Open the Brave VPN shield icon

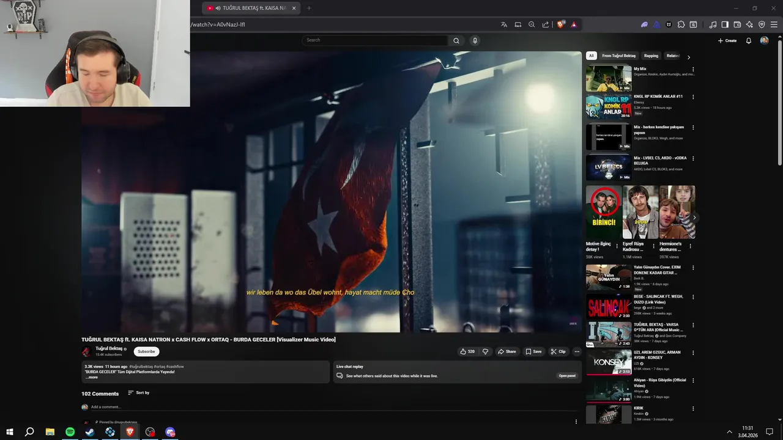(762, 25)
